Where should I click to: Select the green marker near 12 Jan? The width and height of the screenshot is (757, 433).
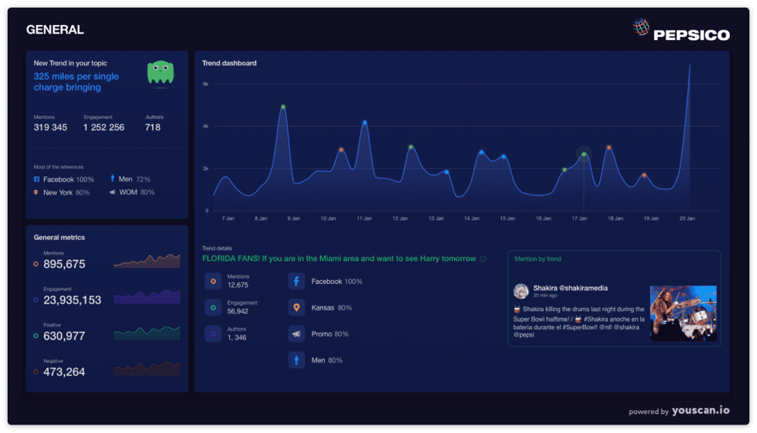point(410,147)
